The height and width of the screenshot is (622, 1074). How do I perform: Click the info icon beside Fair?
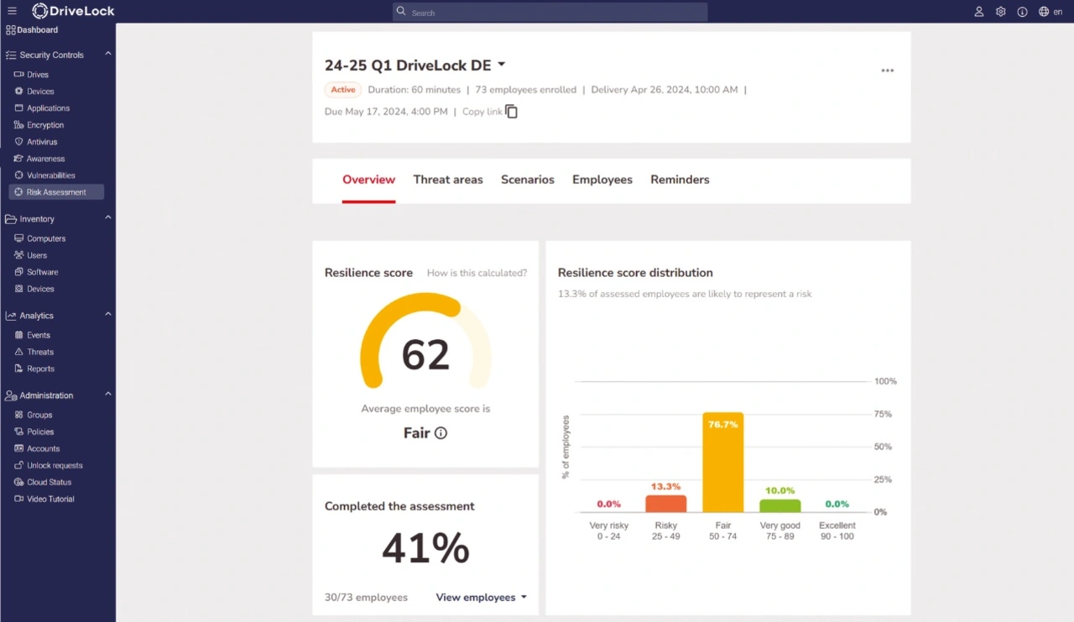point(441,433)
